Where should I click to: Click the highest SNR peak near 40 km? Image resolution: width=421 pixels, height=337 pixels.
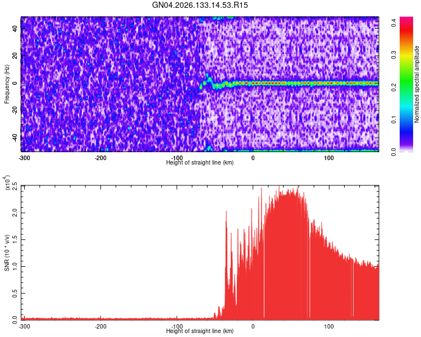pyautogui.click(x=279, y=187)
